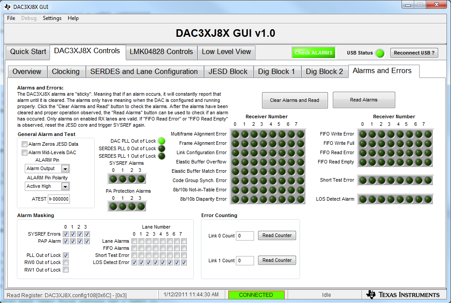Click the Idle status bar entry
This screenshot has width=451, height=303.
coord(327,295)
